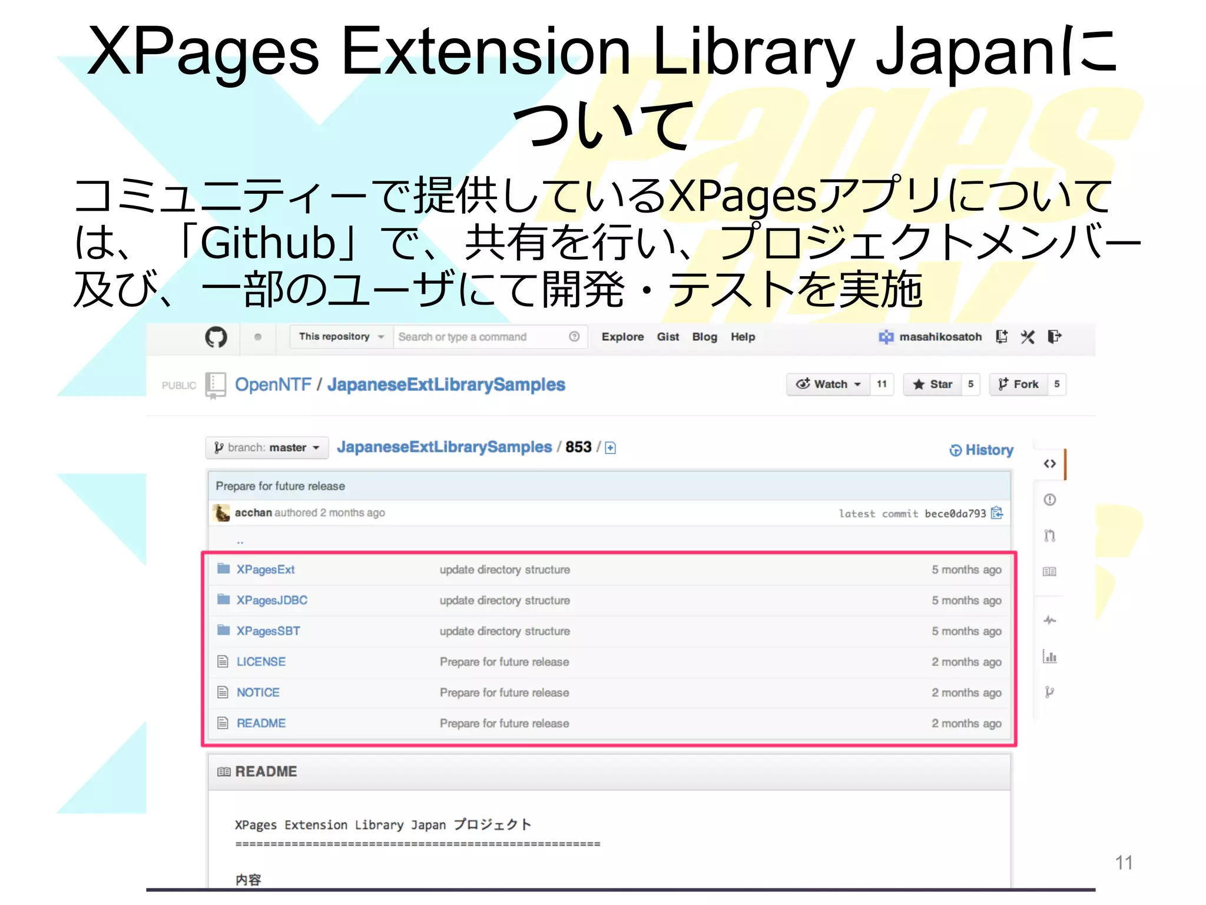Viewport: 1206px width, 905px height.
Task: Open the Explore menu item
Action: 622,337
